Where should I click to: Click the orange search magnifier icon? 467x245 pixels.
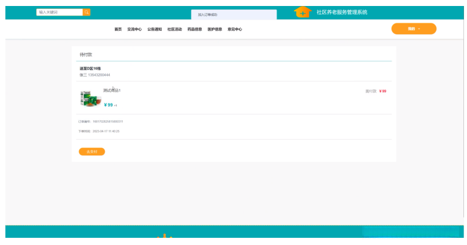[87, 12]
